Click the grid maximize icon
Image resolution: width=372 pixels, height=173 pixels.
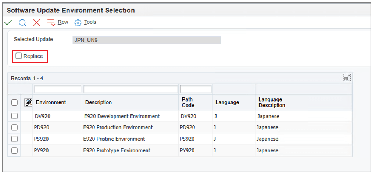pyautogui.click(x=347, y=78)
